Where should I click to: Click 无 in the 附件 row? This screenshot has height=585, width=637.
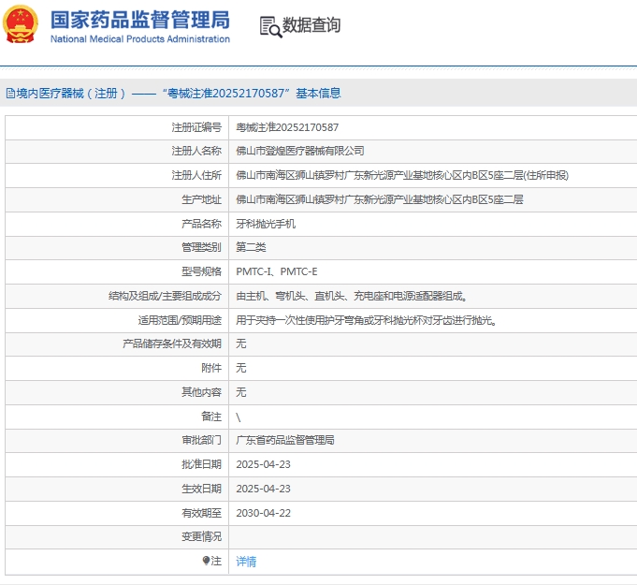[x=241, y=368]
